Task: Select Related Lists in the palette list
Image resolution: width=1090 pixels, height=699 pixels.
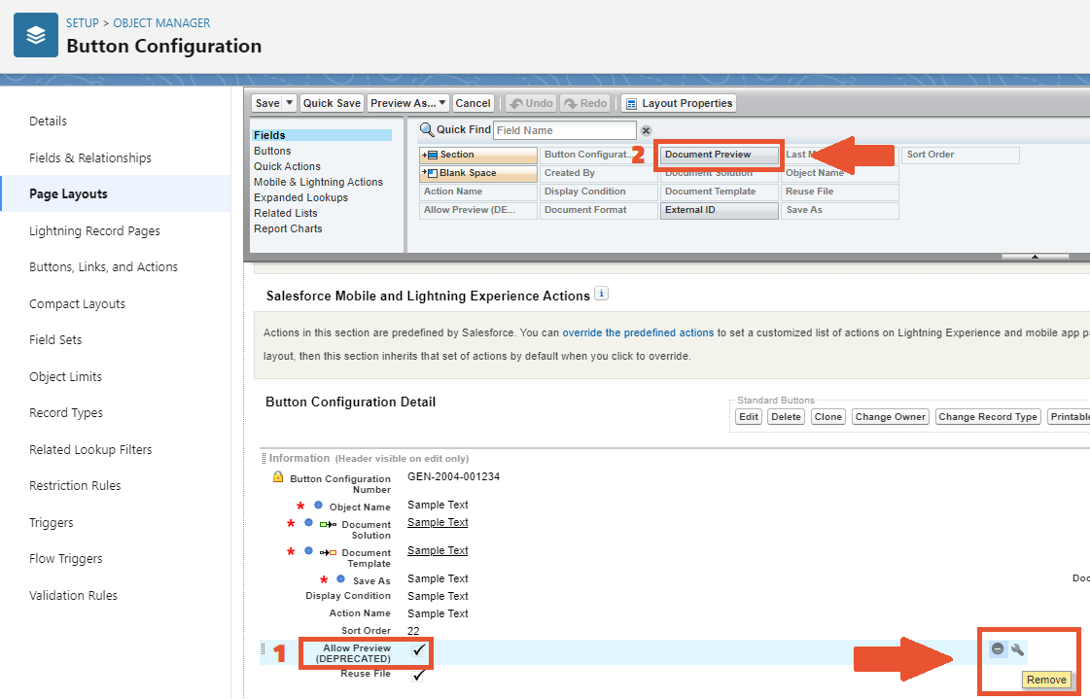Action: [x=285, y=213]
